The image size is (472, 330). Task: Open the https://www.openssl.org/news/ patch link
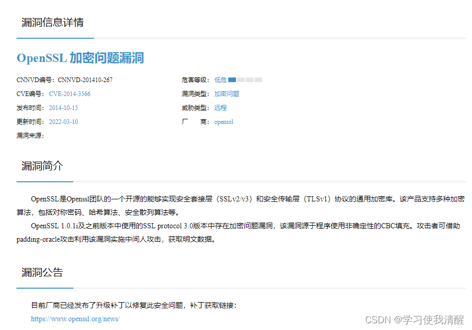point(75,319)
